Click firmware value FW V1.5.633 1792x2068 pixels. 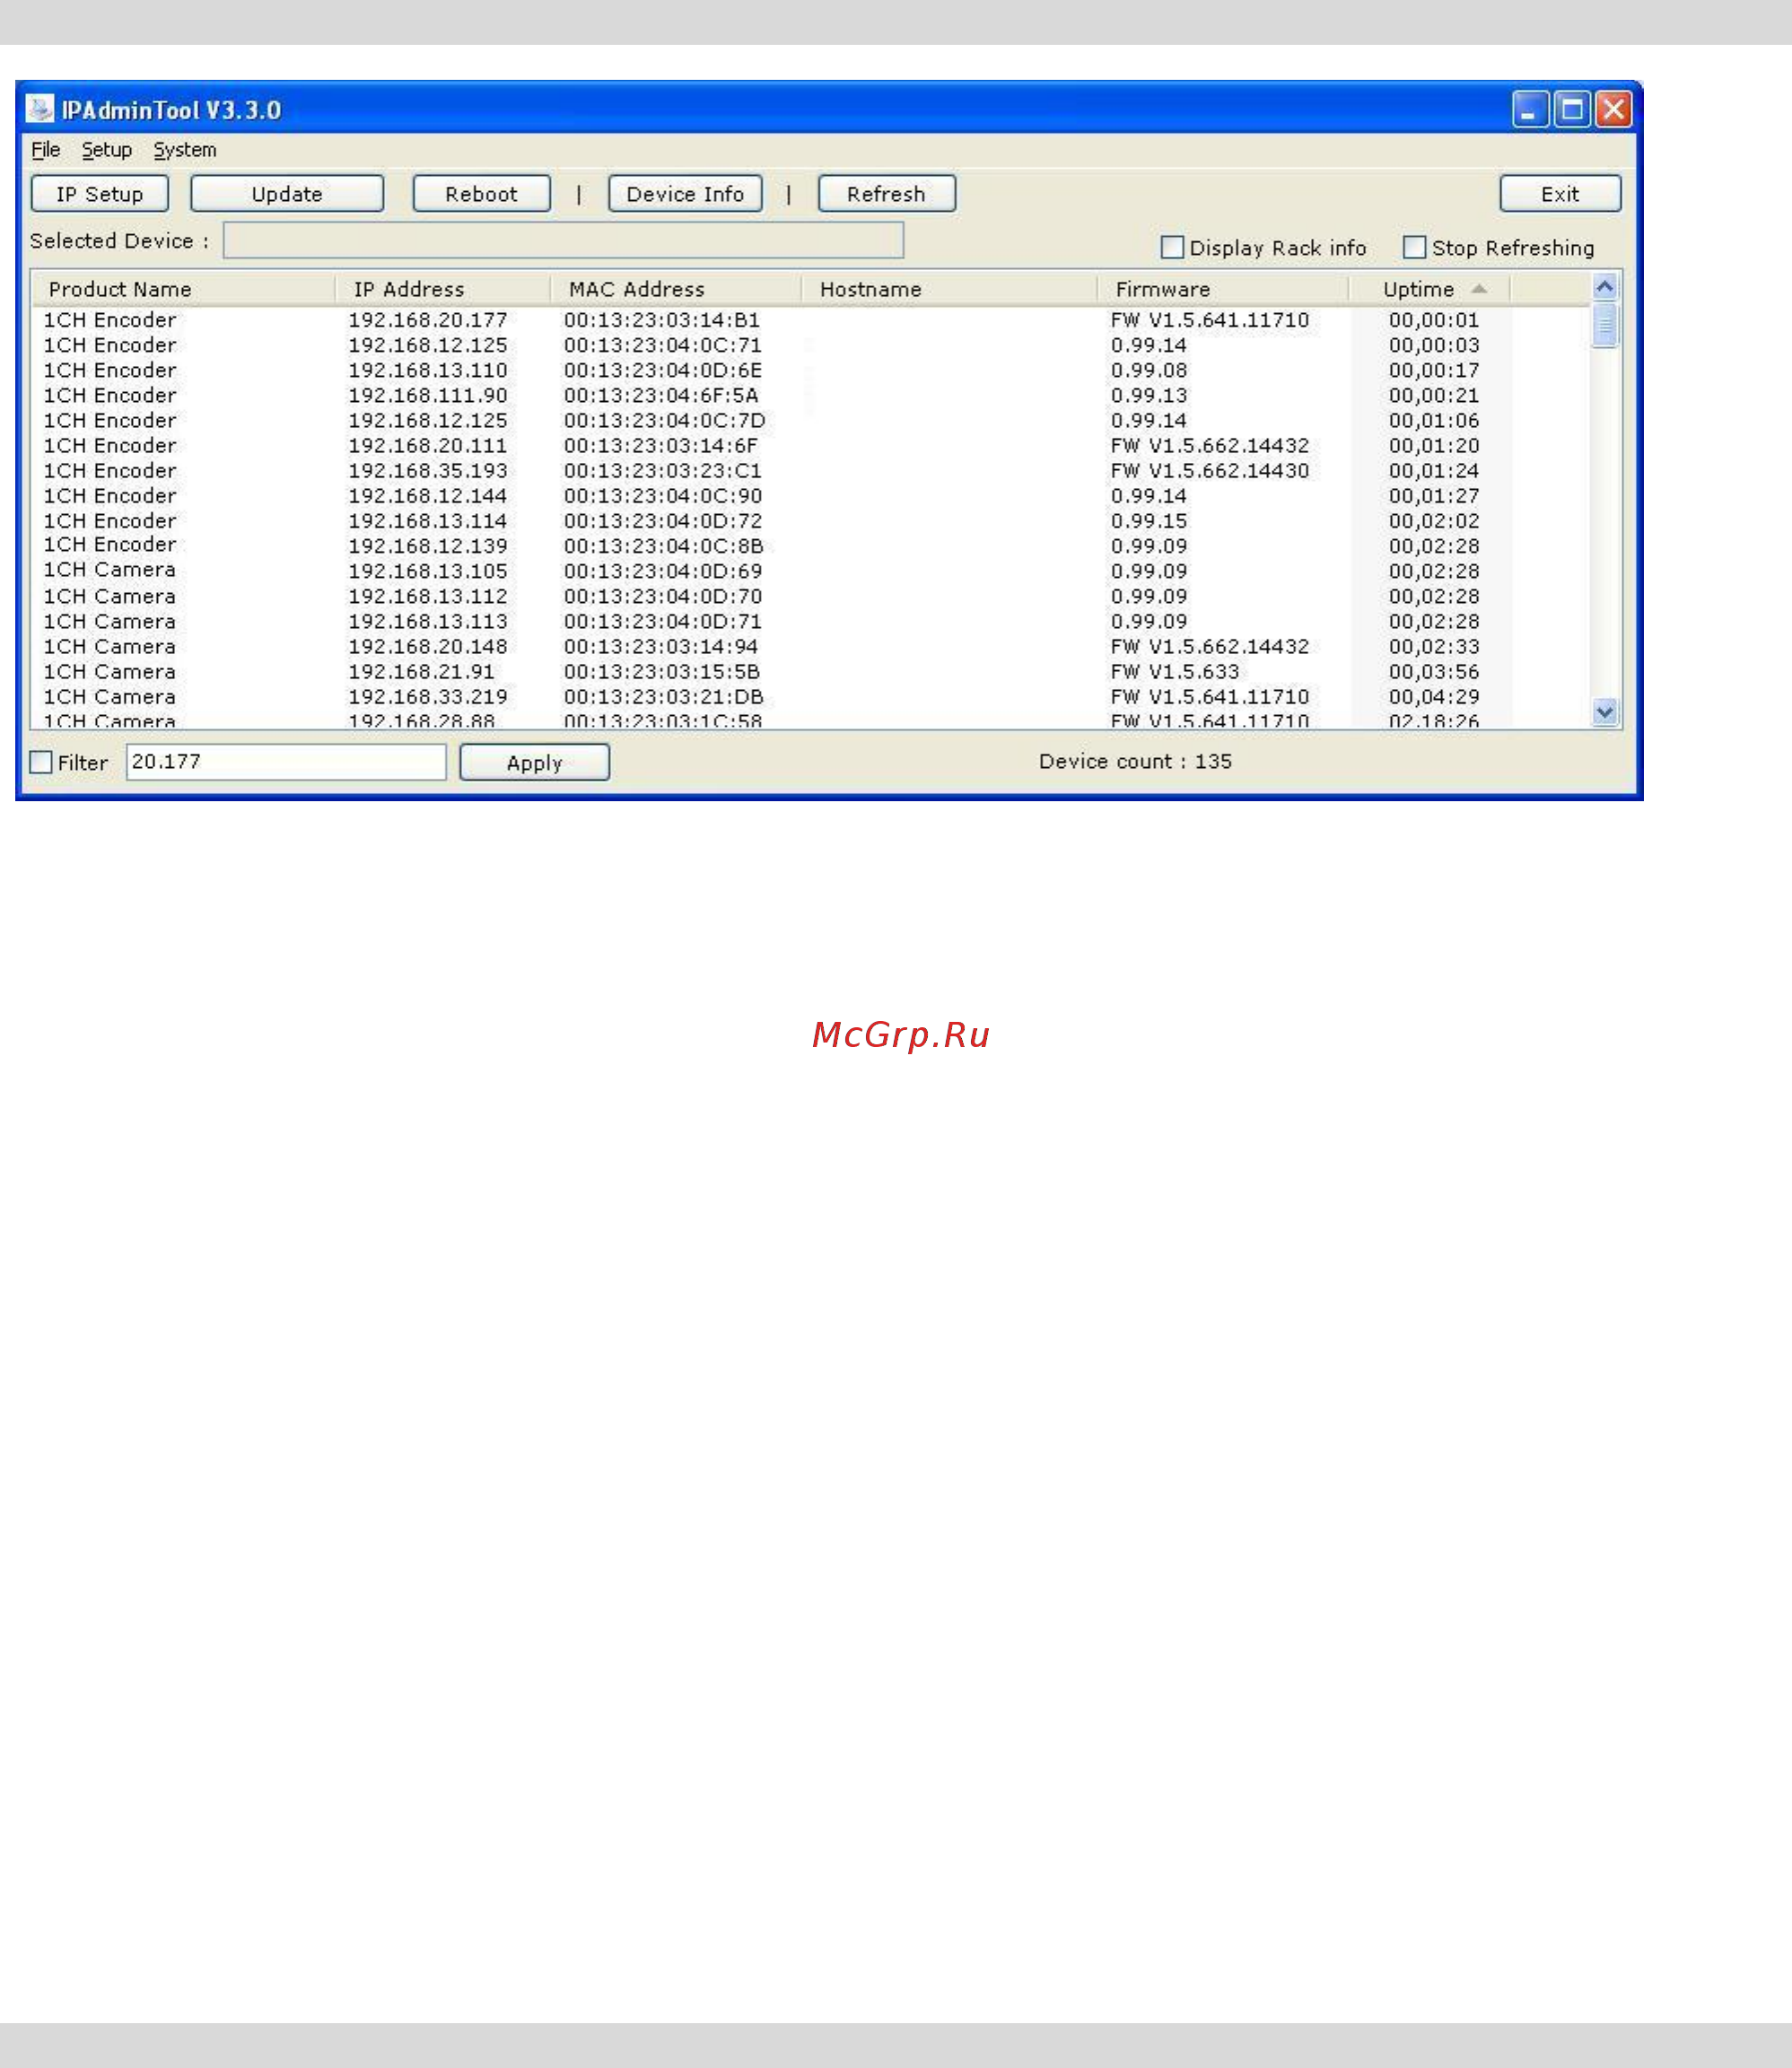pyautogui.click(x=1175, y=672)
